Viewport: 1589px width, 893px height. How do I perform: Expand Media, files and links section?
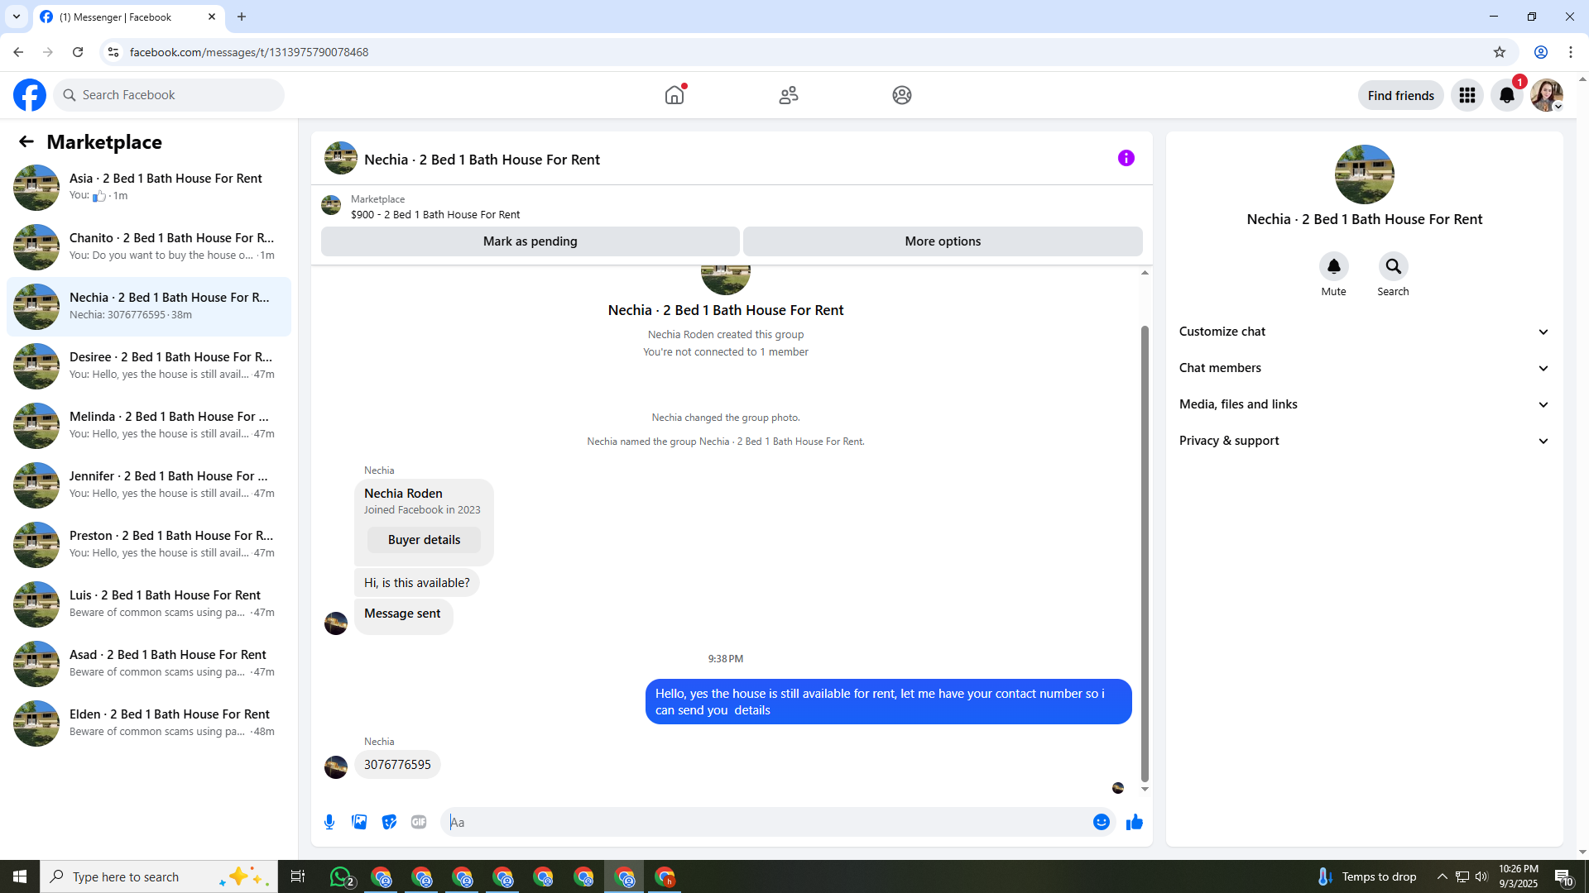tap(1365, 404)
